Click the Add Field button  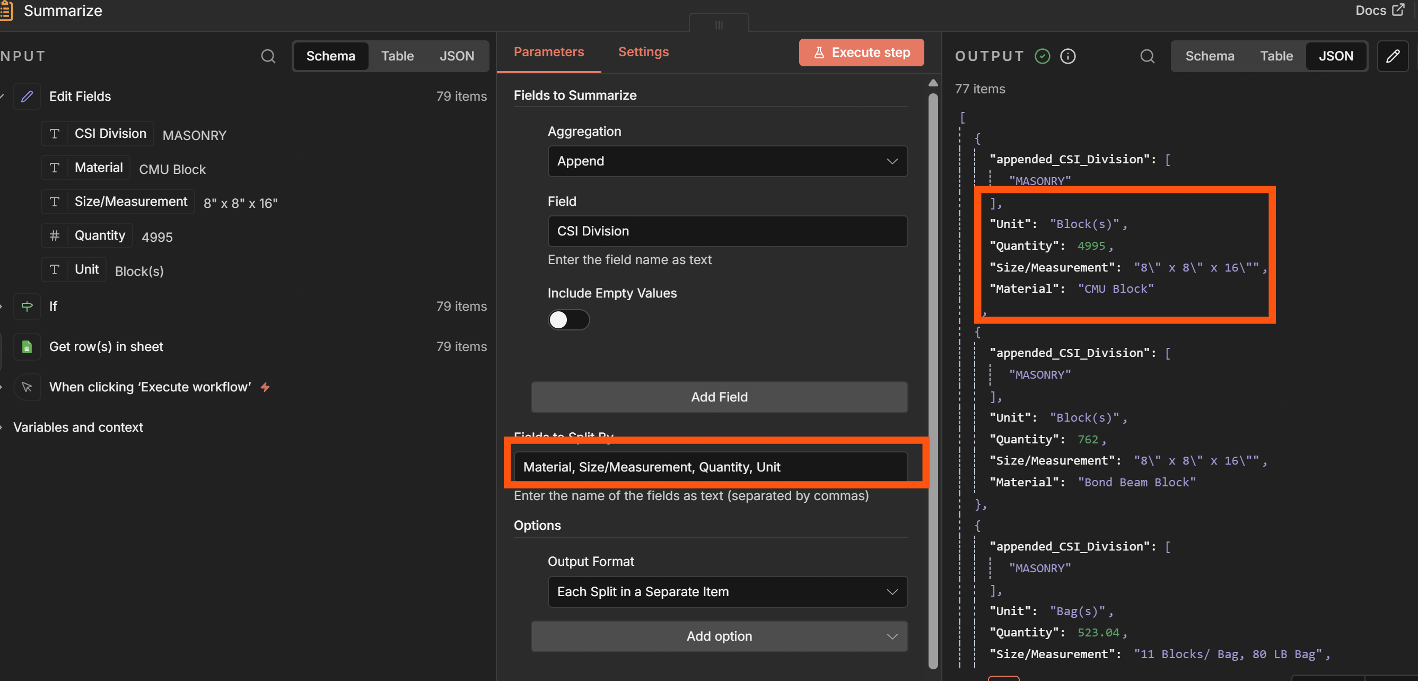(x=719, y=397)
